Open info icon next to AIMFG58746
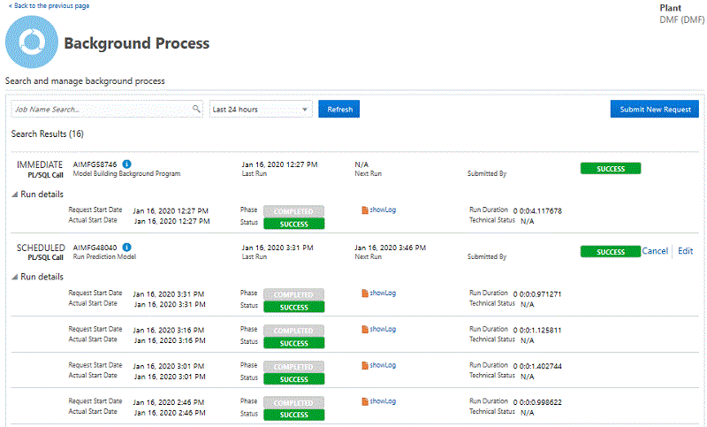This screenshot has height=427, width=707. (x=126, y=164)
